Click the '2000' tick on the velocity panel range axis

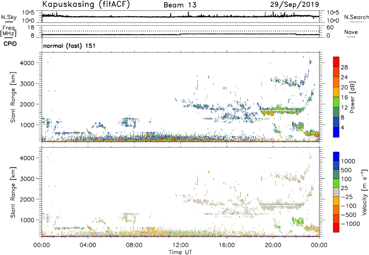pos(27,199)
